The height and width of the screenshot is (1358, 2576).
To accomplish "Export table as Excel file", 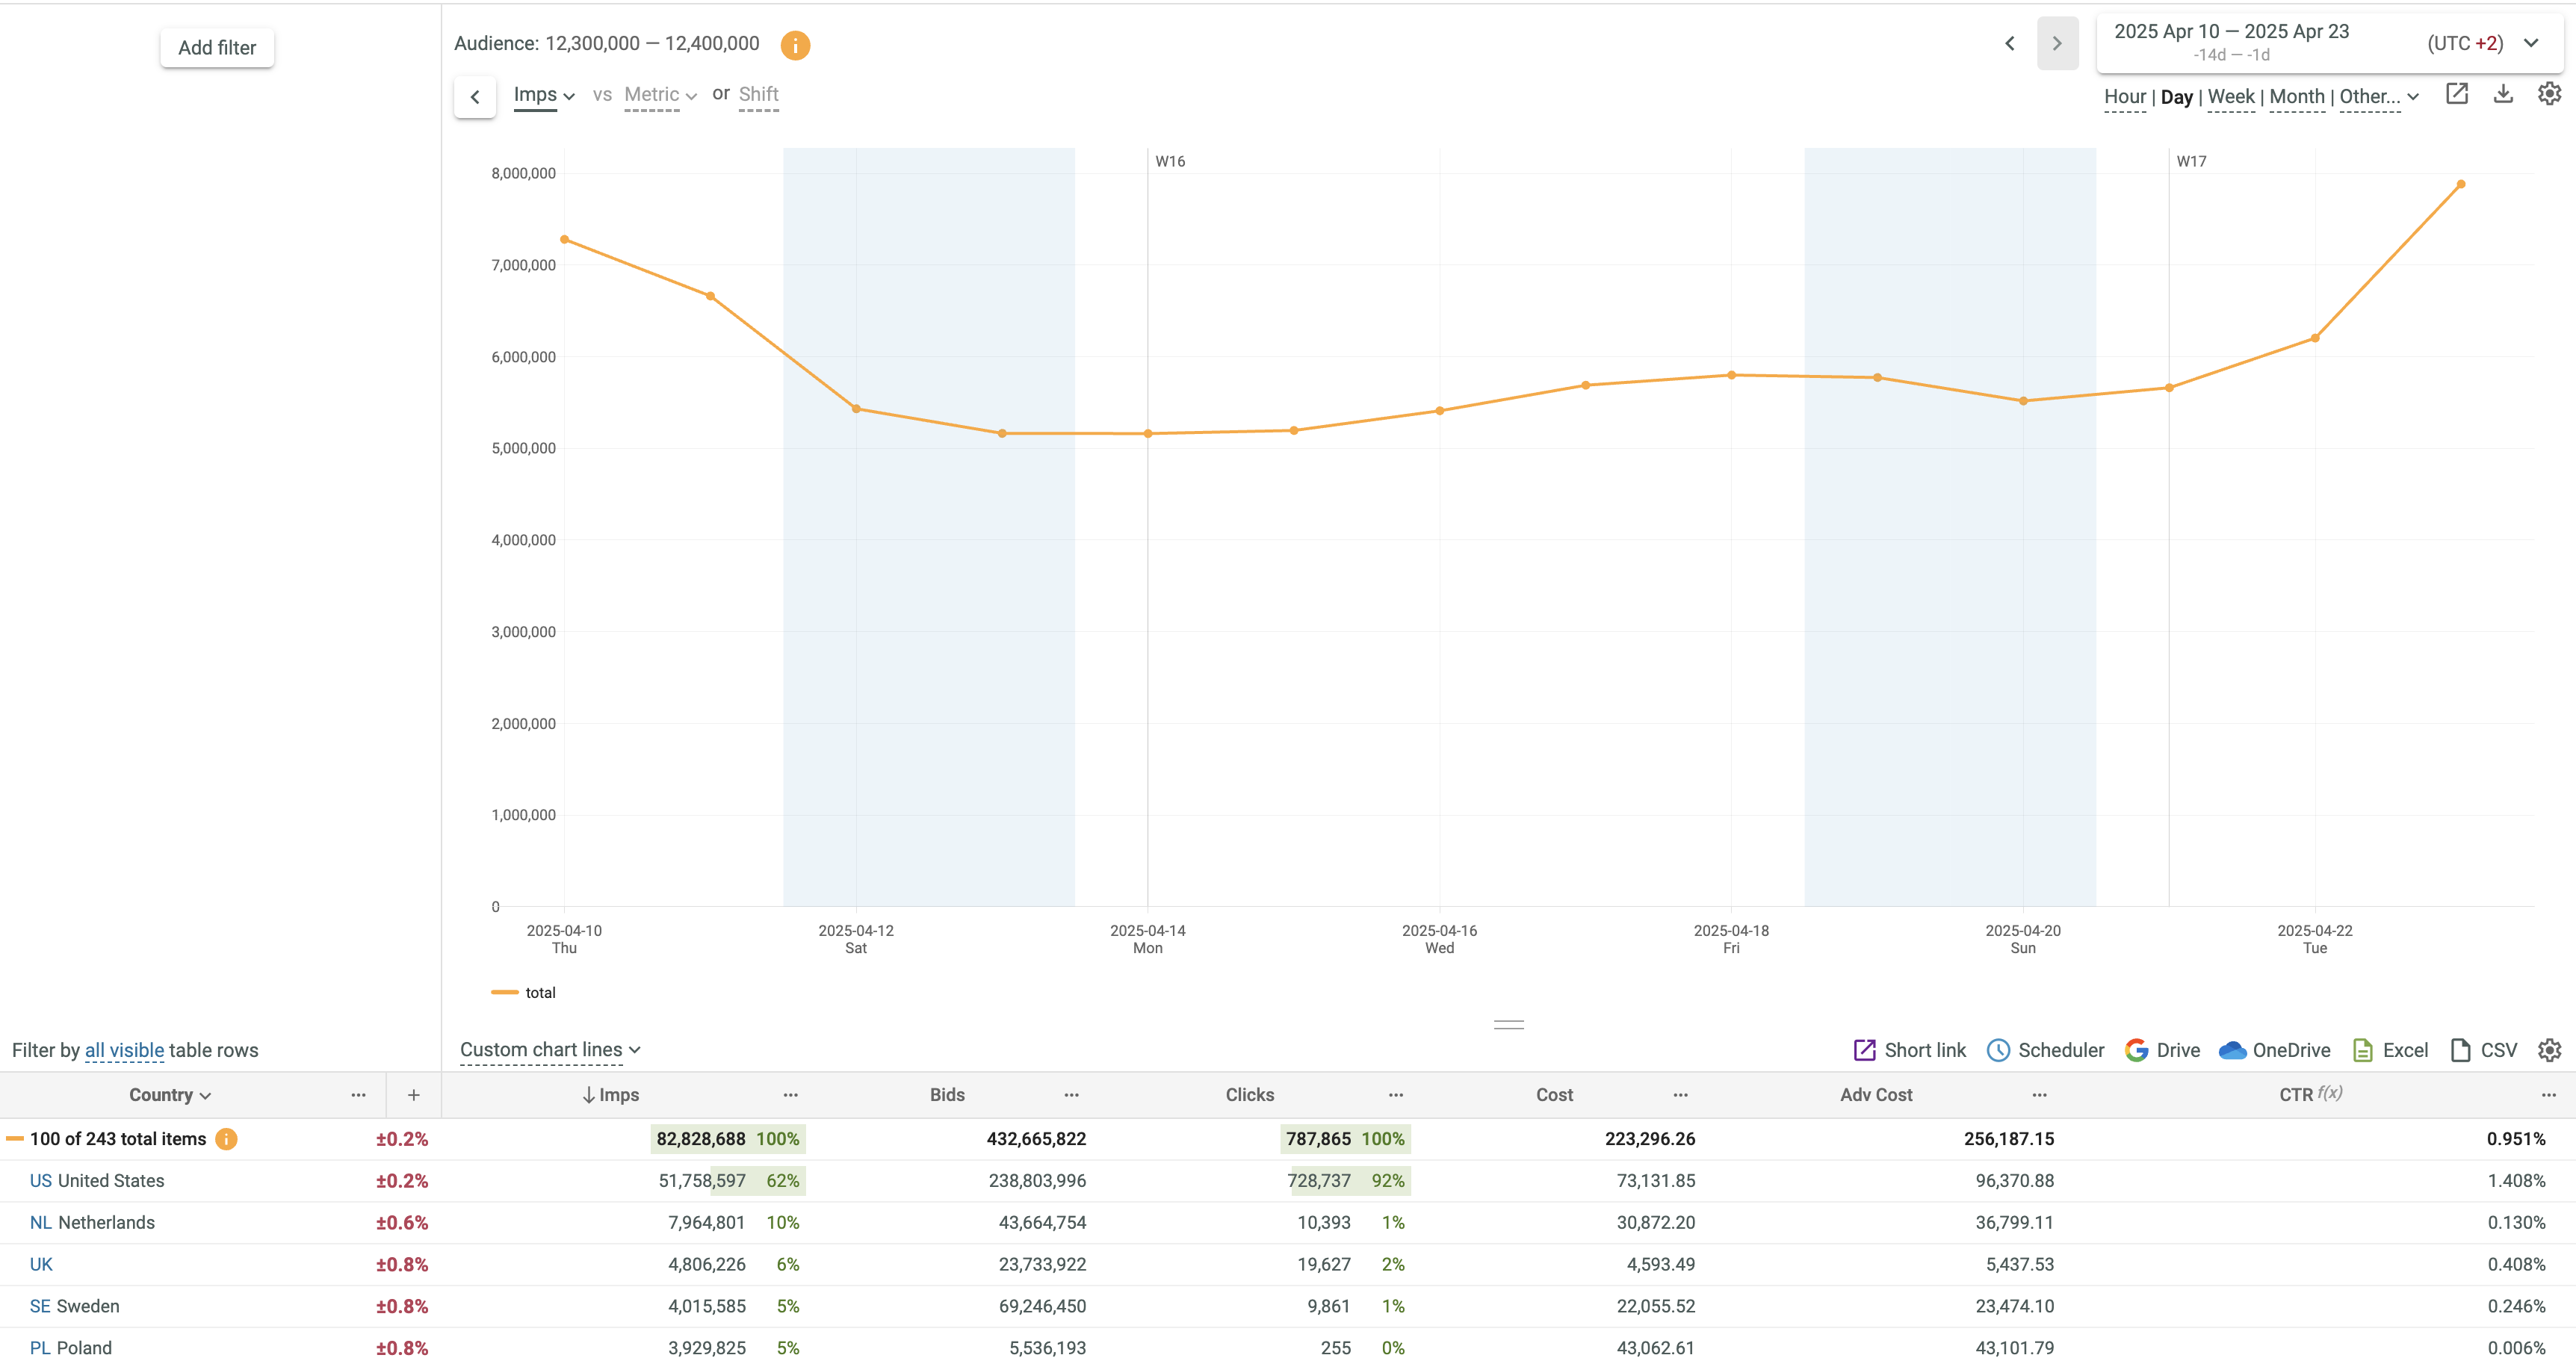I will point(2390,1050).
